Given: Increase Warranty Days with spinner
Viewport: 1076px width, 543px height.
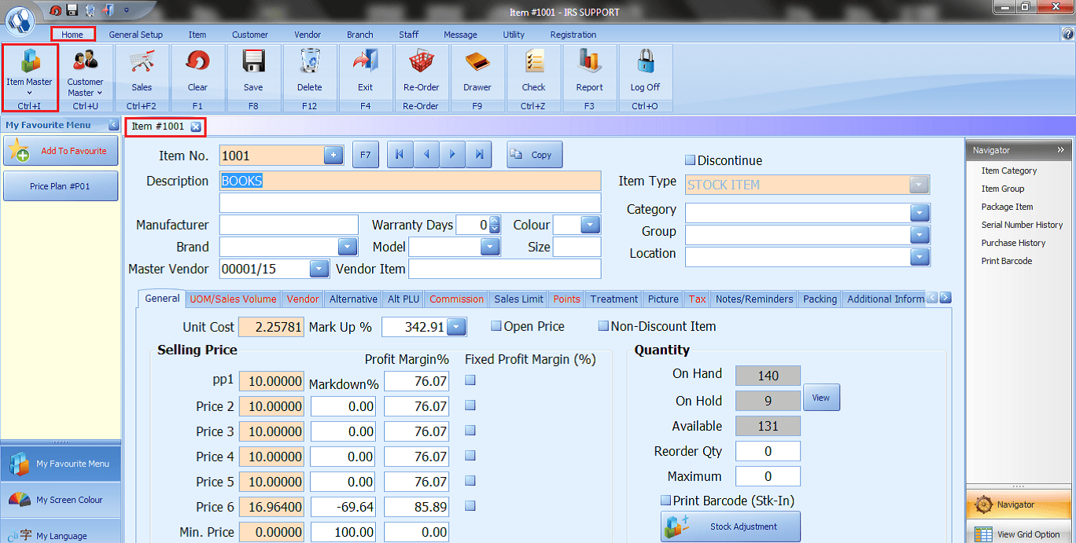Looking at the screenshot, I should [495, 221].
